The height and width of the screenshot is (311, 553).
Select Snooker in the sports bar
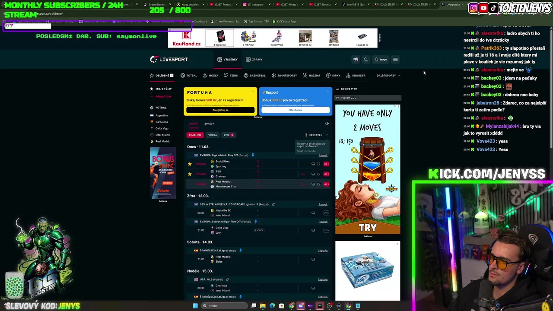[x=355, y=76]
